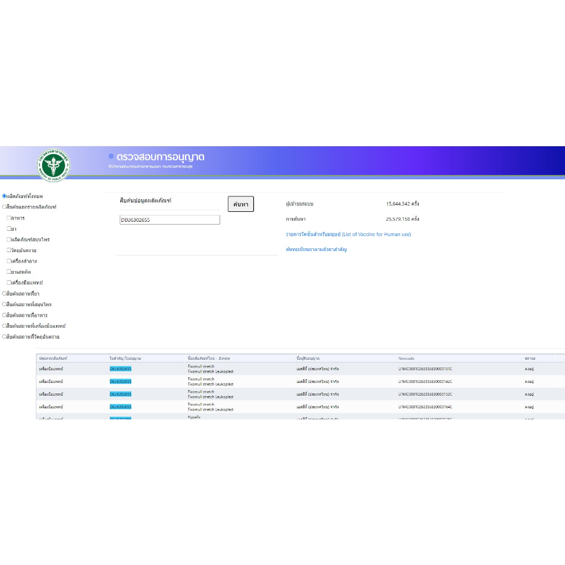
Task: Select the สืบค้นสถานที่อาหาร radio button
Action: (4, 315)
